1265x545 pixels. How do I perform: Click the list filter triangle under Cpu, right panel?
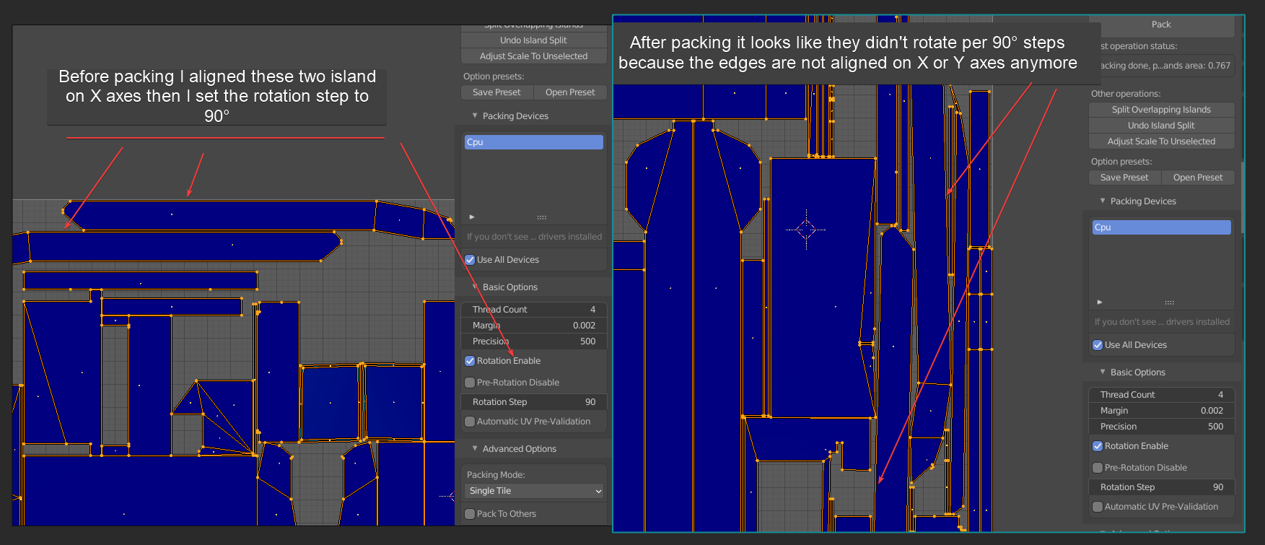[1100, 302]
